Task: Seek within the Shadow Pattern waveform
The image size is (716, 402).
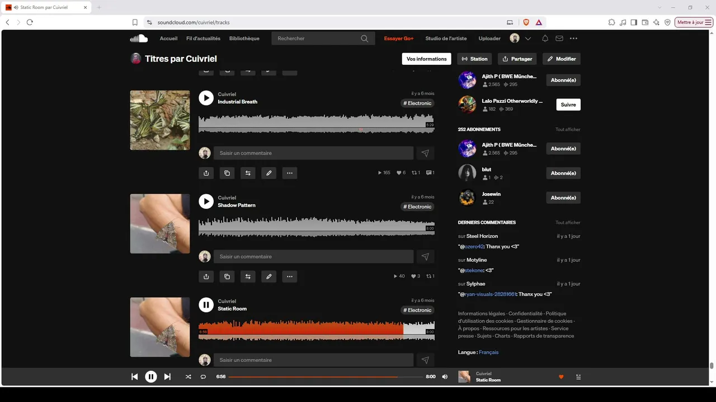Action: tap(317, 227)
